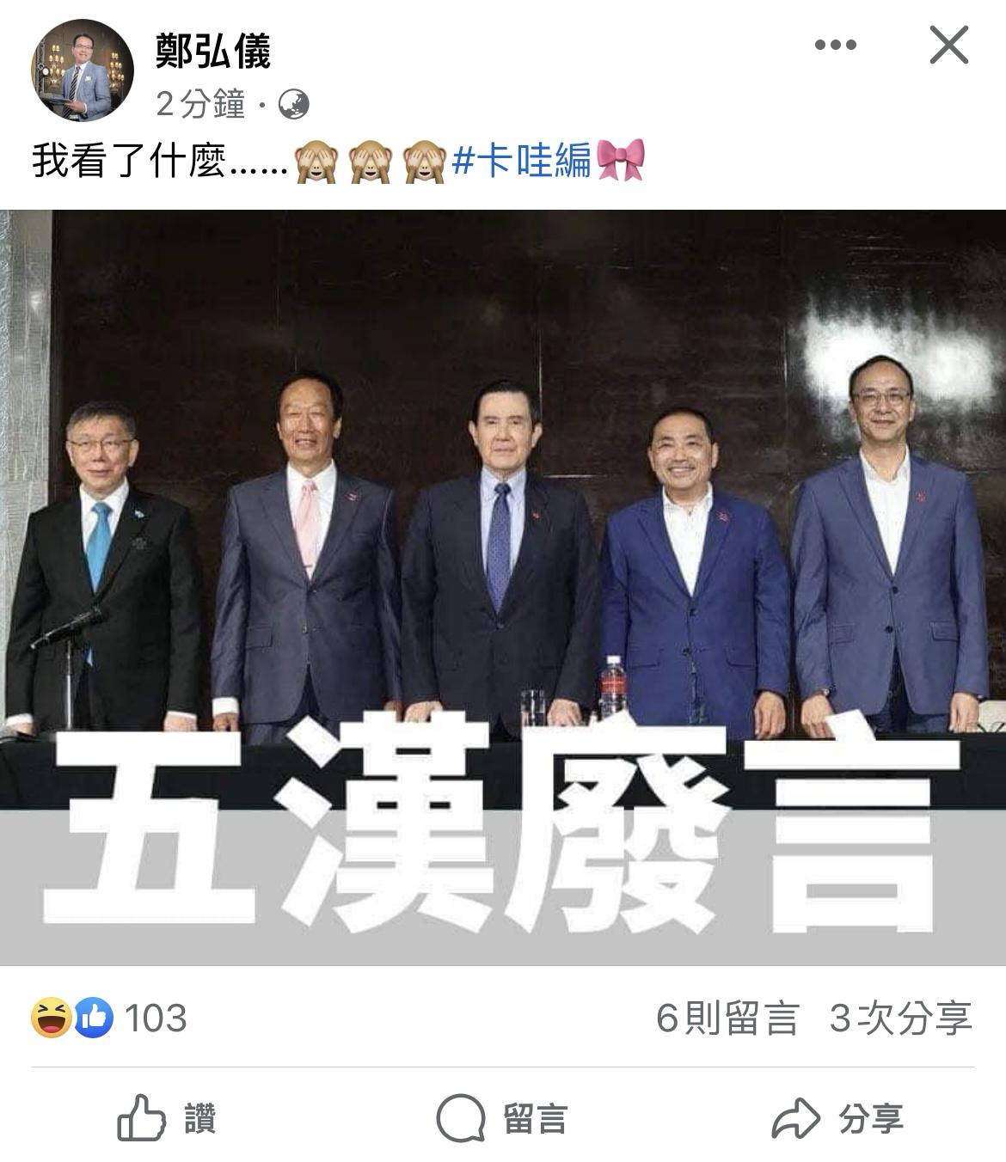Viewport: 1006px width, 1162px height.
Task: View the blue like reaction icon
Action: (x=94, y=1018)
